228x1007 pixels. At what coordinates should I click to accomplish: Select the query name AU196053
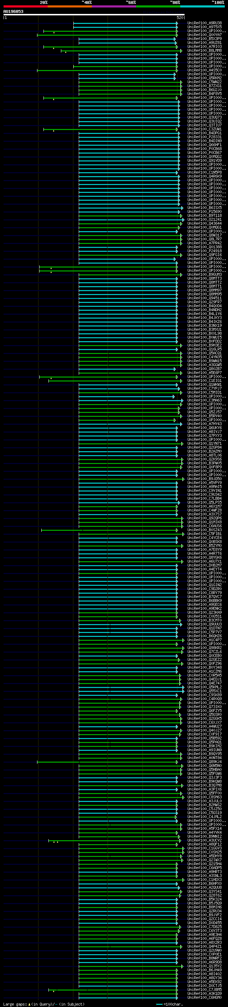pos(13,11)
